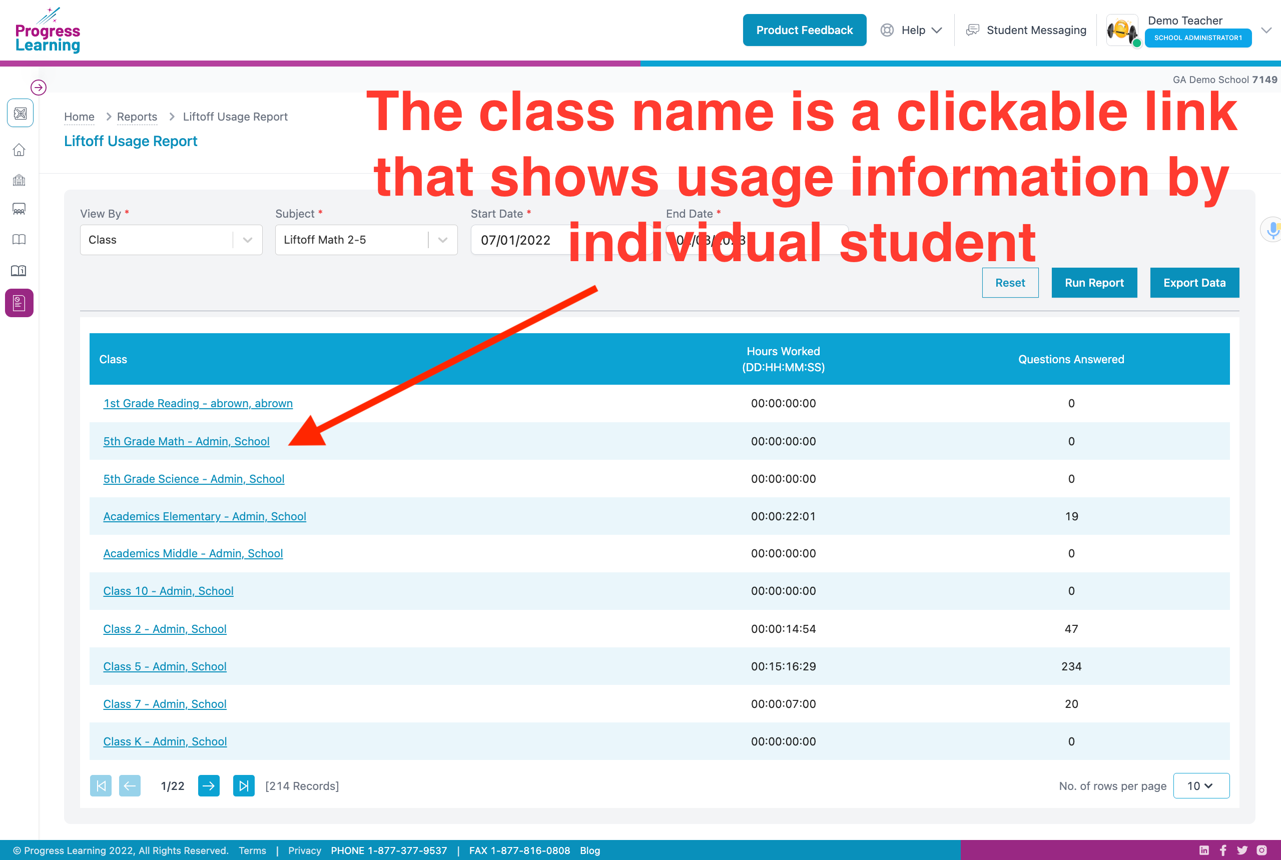Viewport: 1281px width, 860px height.
Task: Expand the Subject Liftoff Math 2-5 dropdown
Action: pyautogui.click(x=366, y=240)
